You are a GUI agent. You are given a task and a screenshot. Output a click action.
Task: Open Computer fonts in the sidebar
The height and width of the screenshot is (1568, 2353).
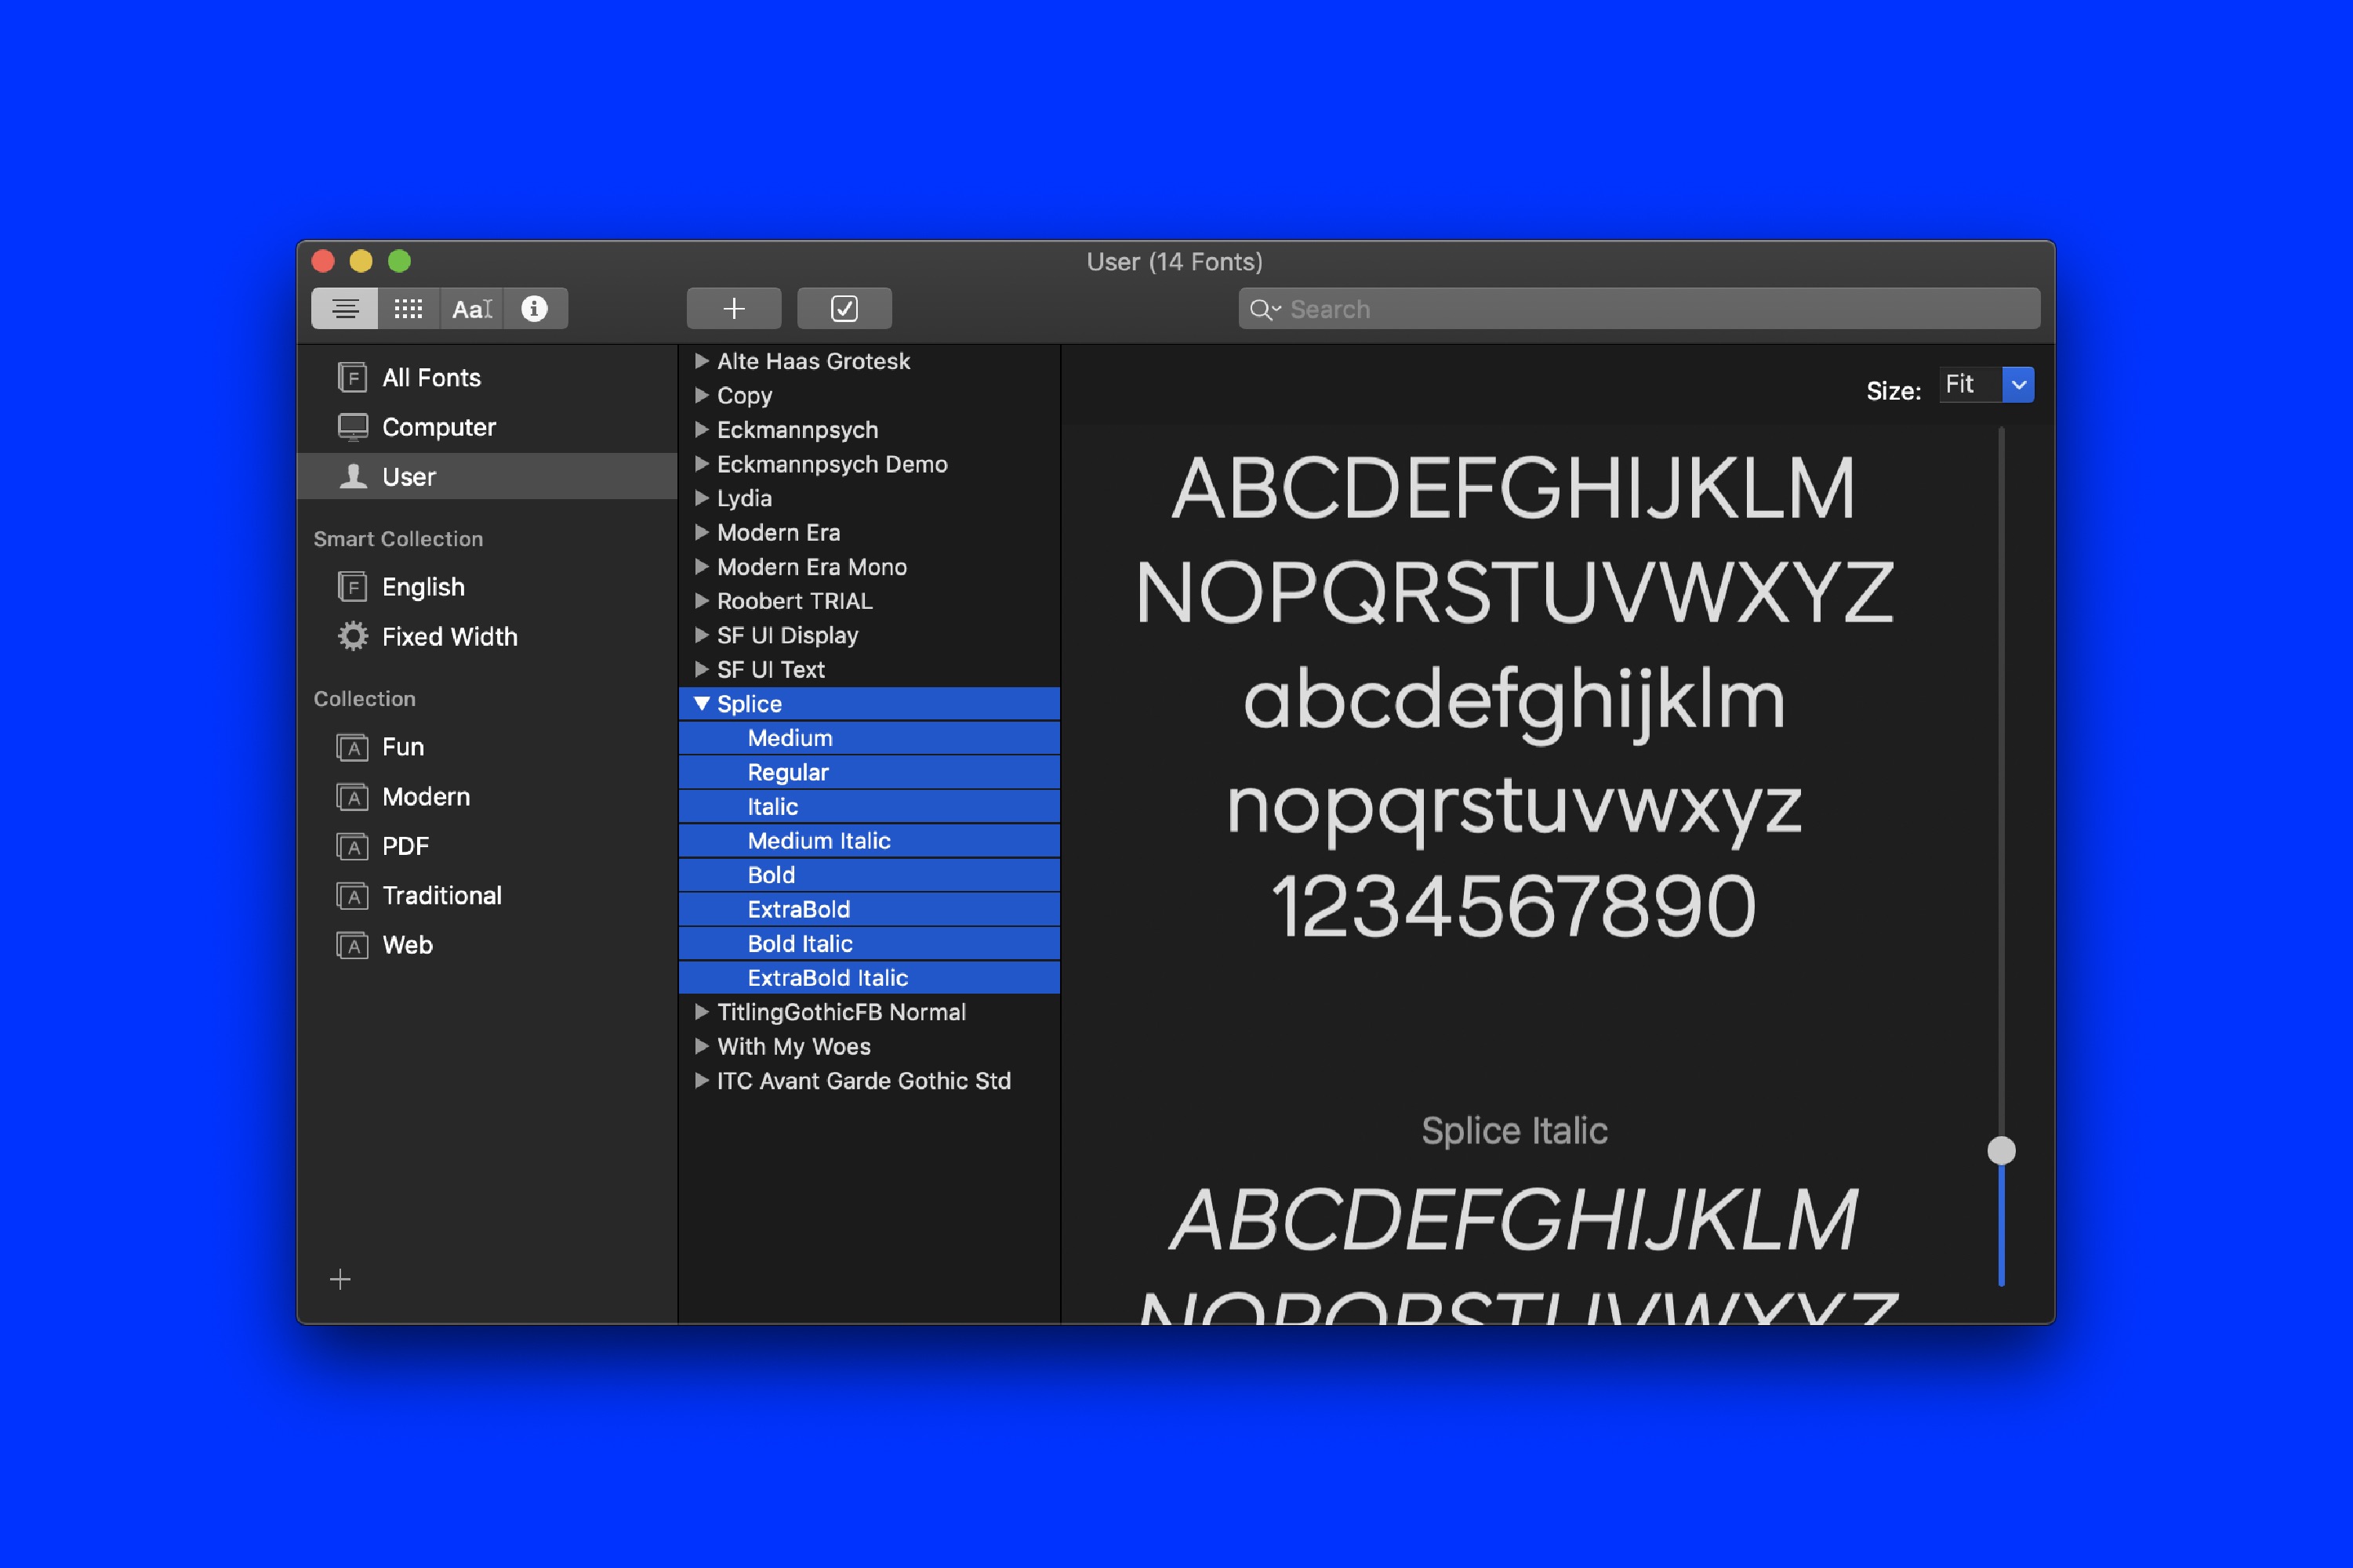438,427
